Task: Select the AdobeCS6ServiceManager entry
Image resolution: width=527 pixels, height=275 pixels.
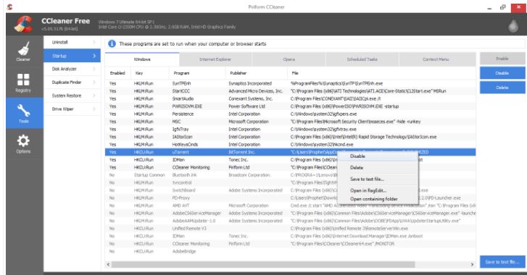Action: pos(291,213)
